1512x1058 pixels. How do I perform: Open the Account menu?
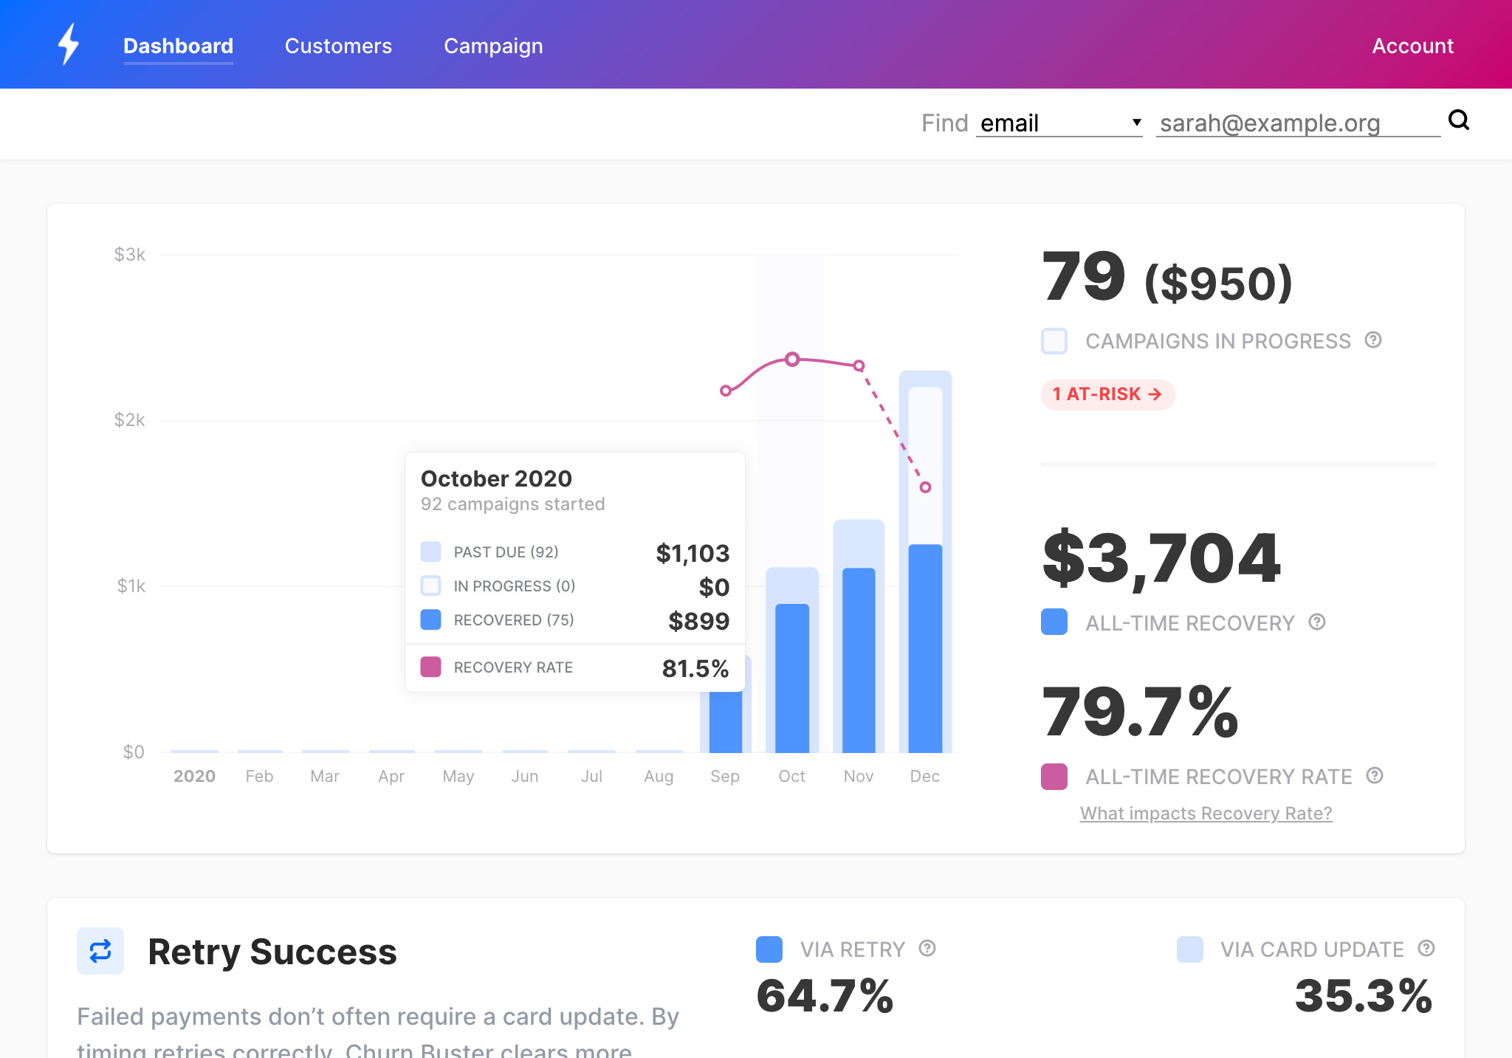click(1412, 46)
